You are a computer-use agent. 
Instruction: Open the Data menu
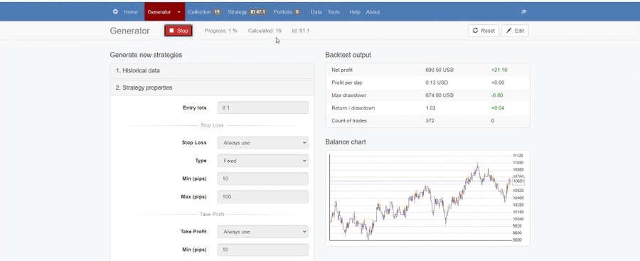(316, 12)
